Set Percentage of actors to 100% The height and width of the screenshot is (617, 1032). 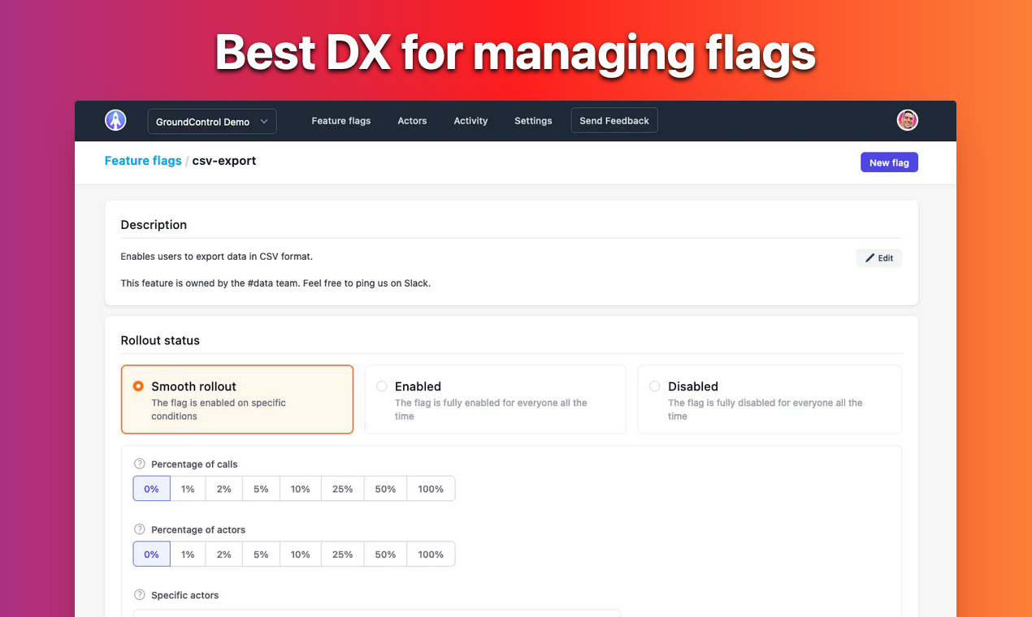[x=431, y=554]
